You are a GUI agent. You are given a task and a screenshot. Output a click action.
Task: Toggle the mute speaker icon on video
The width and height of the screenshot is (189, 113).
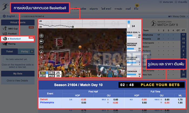[42, 41]
